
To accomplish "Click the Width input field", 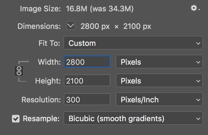I will coord(87,62).
